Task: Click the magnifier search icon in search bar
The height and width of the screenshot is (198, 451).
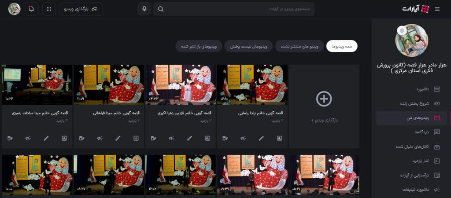Action: tap(161, 9)
